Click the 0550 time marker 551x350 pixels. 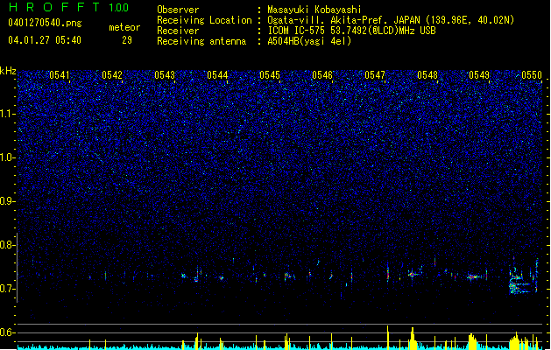click(x=532, y=75)
